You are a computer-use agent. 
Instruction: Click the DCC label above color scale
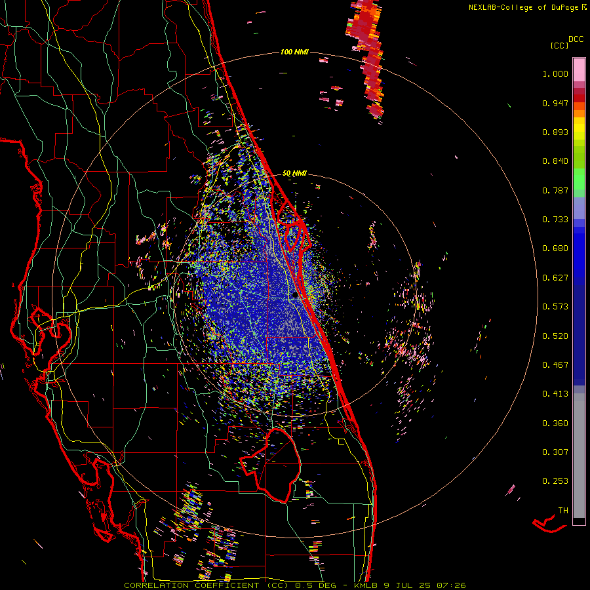576,39
